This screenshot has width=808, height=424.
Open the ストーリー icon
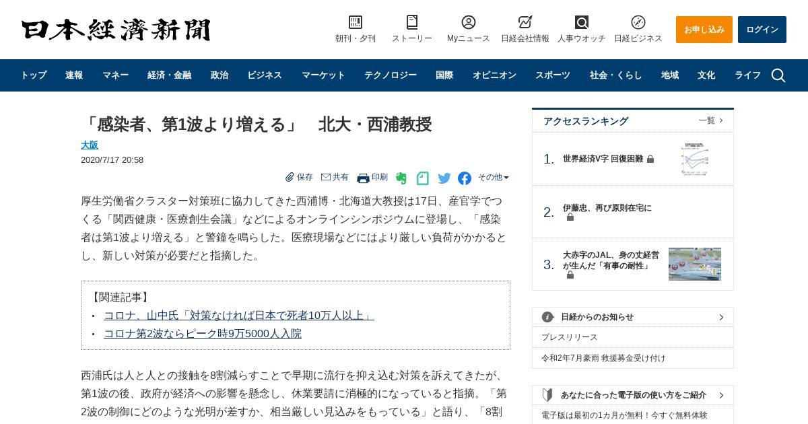click(x=412, y=22)
